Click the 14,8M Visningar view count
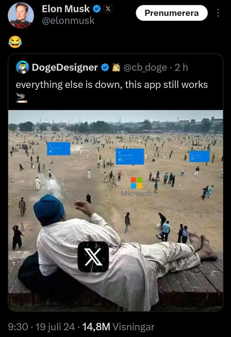This screenshot has width=231, height=337. pos(118,327)
